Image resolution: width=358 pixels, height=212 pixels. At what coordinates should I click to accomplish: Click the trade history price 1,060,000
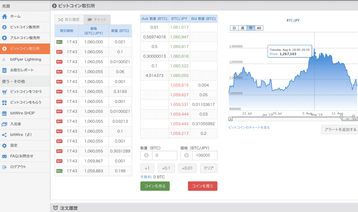(x=94, y=42)
